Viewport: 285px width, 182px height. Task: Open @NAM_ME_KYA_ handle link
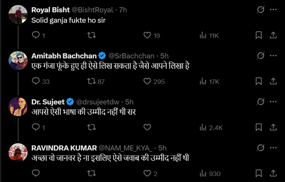[x=125, y=148]
